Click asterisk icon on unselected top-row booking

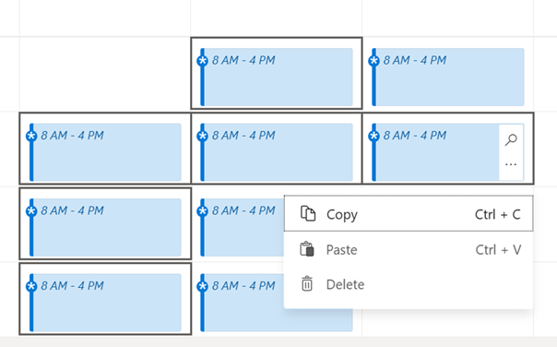pos(373,61)
